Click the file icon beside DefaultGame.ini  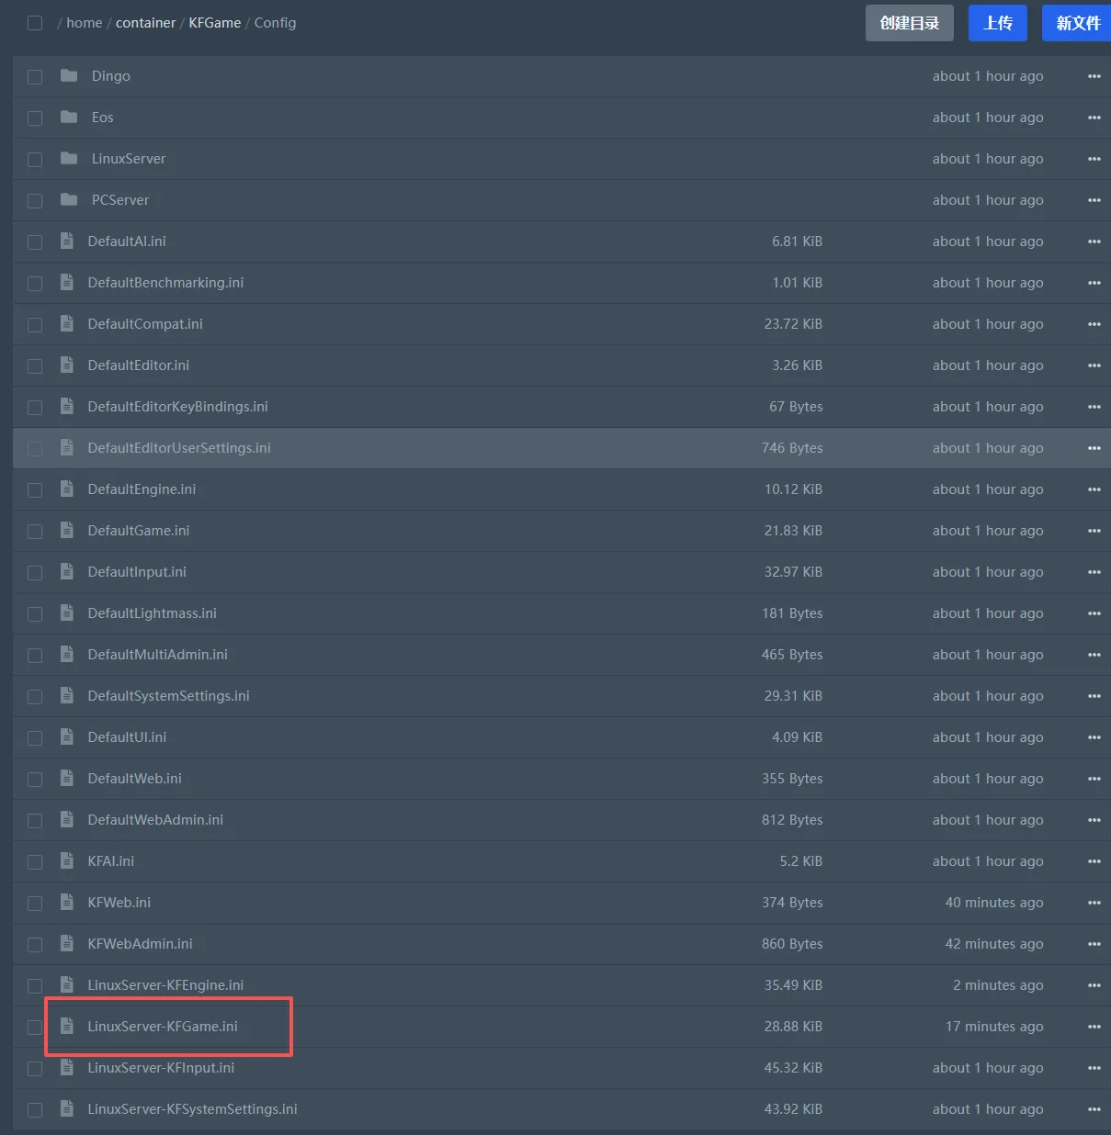(67, 531)
